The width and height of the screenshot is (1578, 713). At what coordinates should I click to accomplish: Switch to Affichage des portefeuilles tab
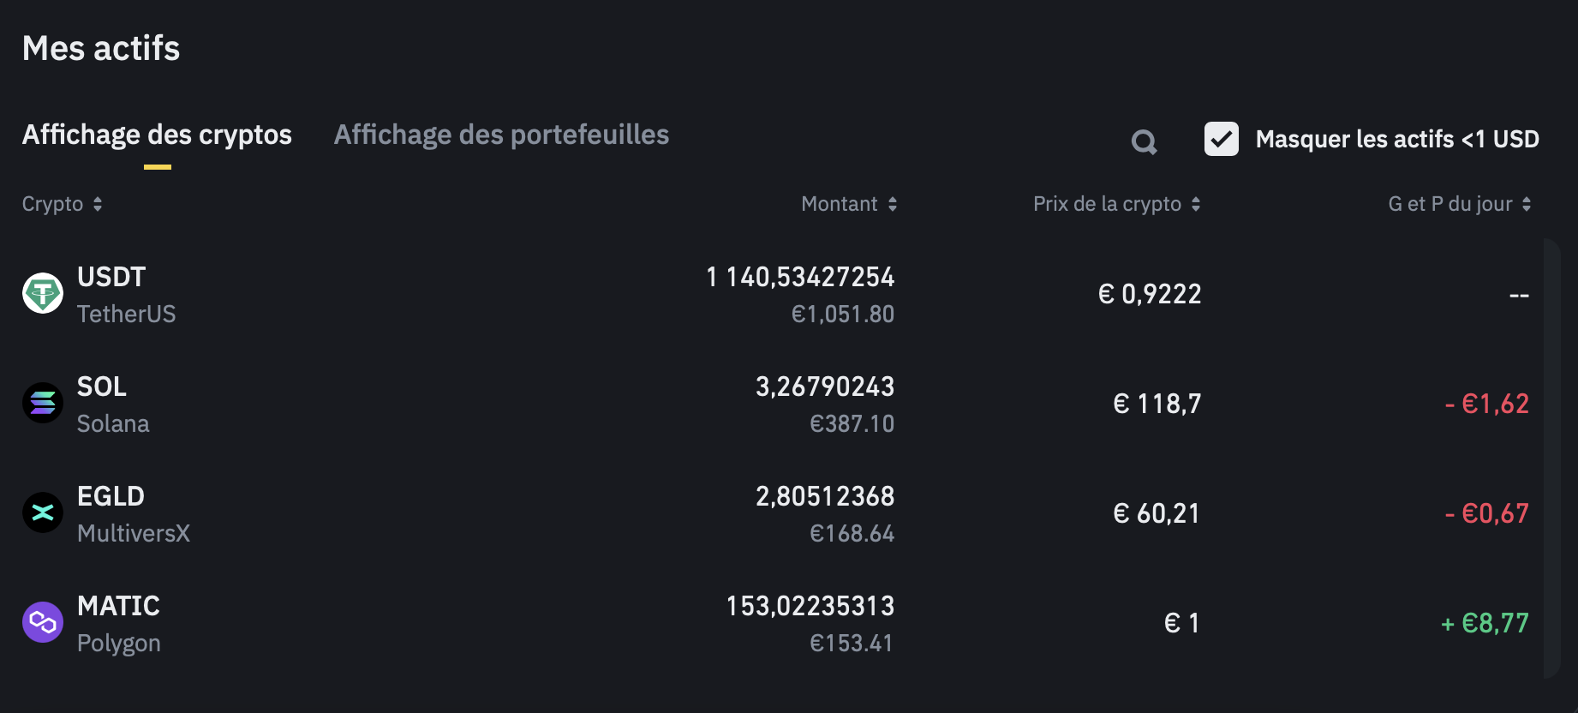(x=501, y=135)
